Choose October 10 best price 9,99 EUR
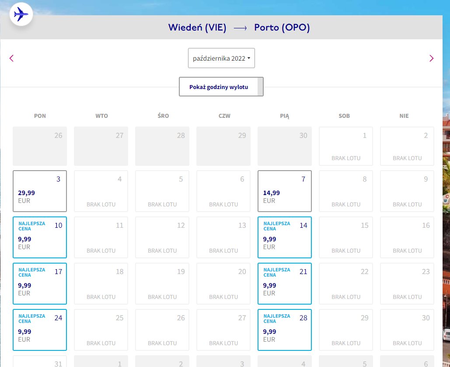The image size is (450, 367). [x=40, y=237]
